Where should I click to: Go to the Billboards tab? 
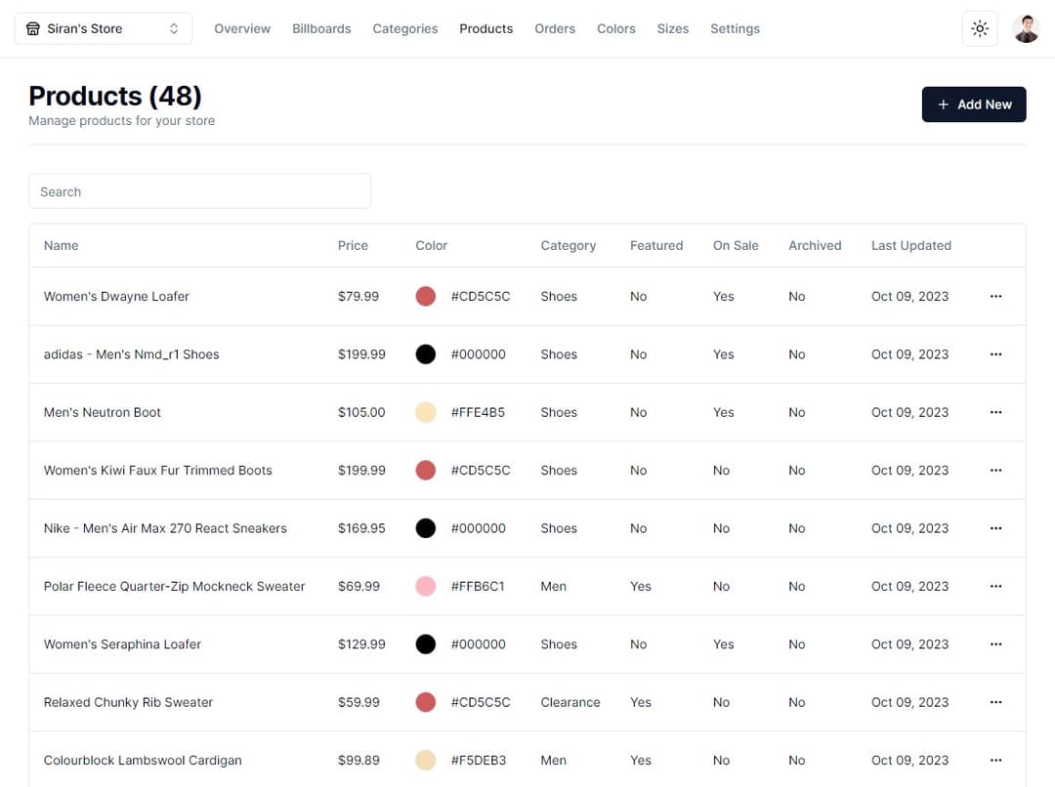(321, 29)
